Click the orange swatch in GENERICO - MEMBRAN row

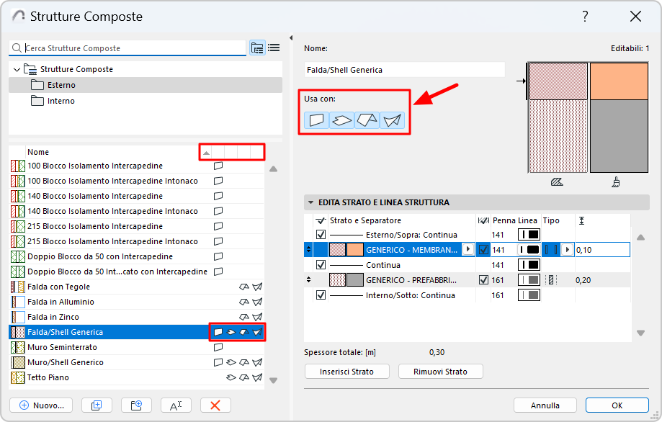tap(354, 250)
